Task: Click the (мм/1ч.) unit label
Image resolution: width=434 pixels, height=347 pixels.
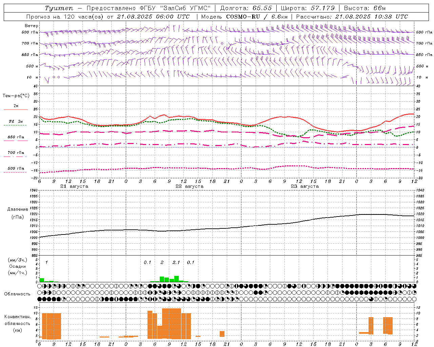Action: (17, 273)
